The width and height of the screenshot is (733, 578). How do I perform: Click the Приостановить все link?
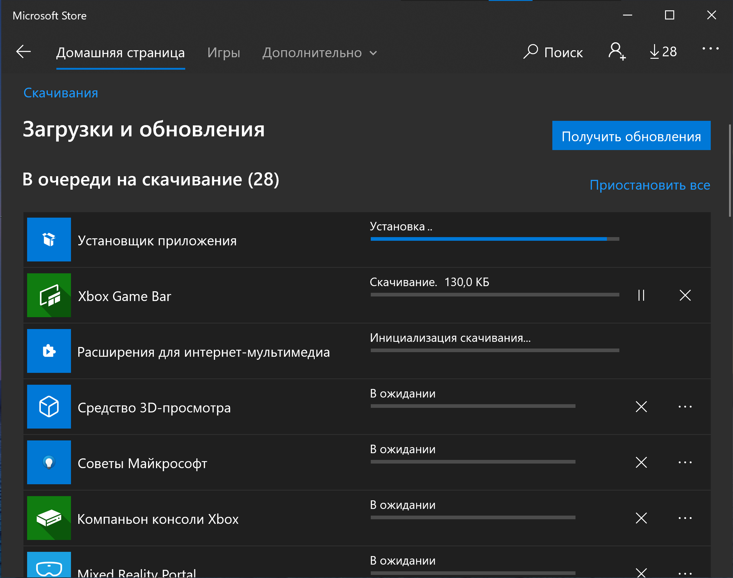(x=650, y=185)
